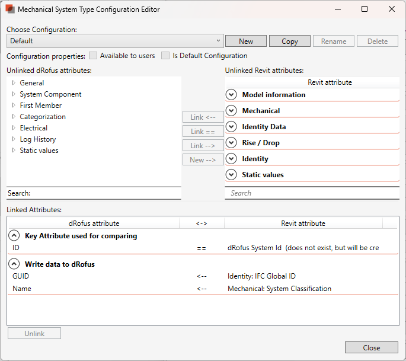Image resolution: width=406 pixels, height=361 pixels.
Task: Expand the Mechanical Revit attribute group
Action: (x=231, y=111)
